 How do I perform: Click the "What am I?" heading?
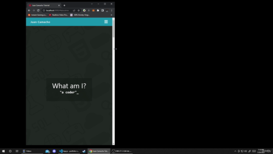coord(69,86)
